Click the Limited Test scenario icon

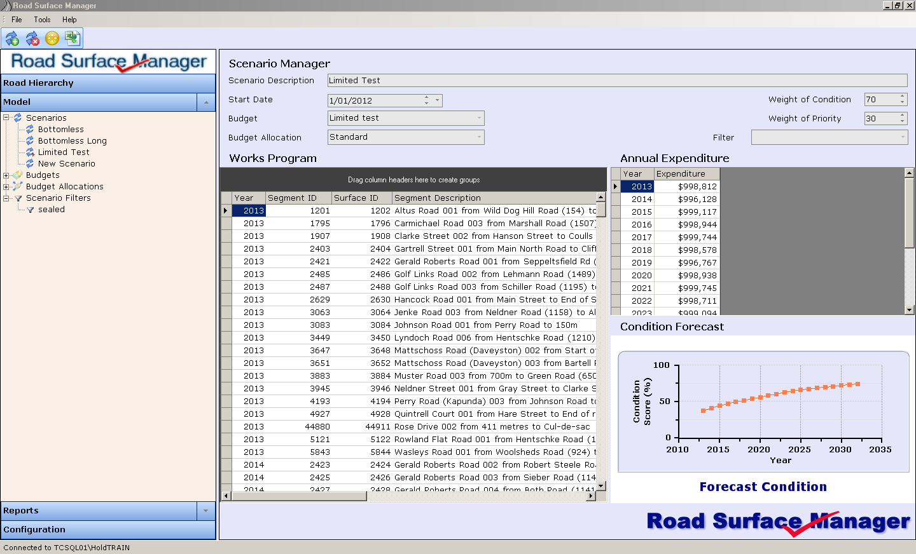coord(30,152)
